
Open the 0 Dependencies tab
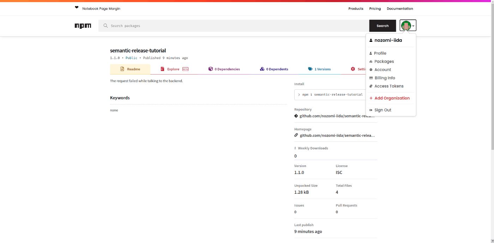click(224, 69)
